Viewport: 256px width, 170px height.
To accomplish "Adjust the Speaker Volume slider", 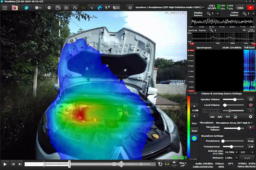I will pos(233,99).
